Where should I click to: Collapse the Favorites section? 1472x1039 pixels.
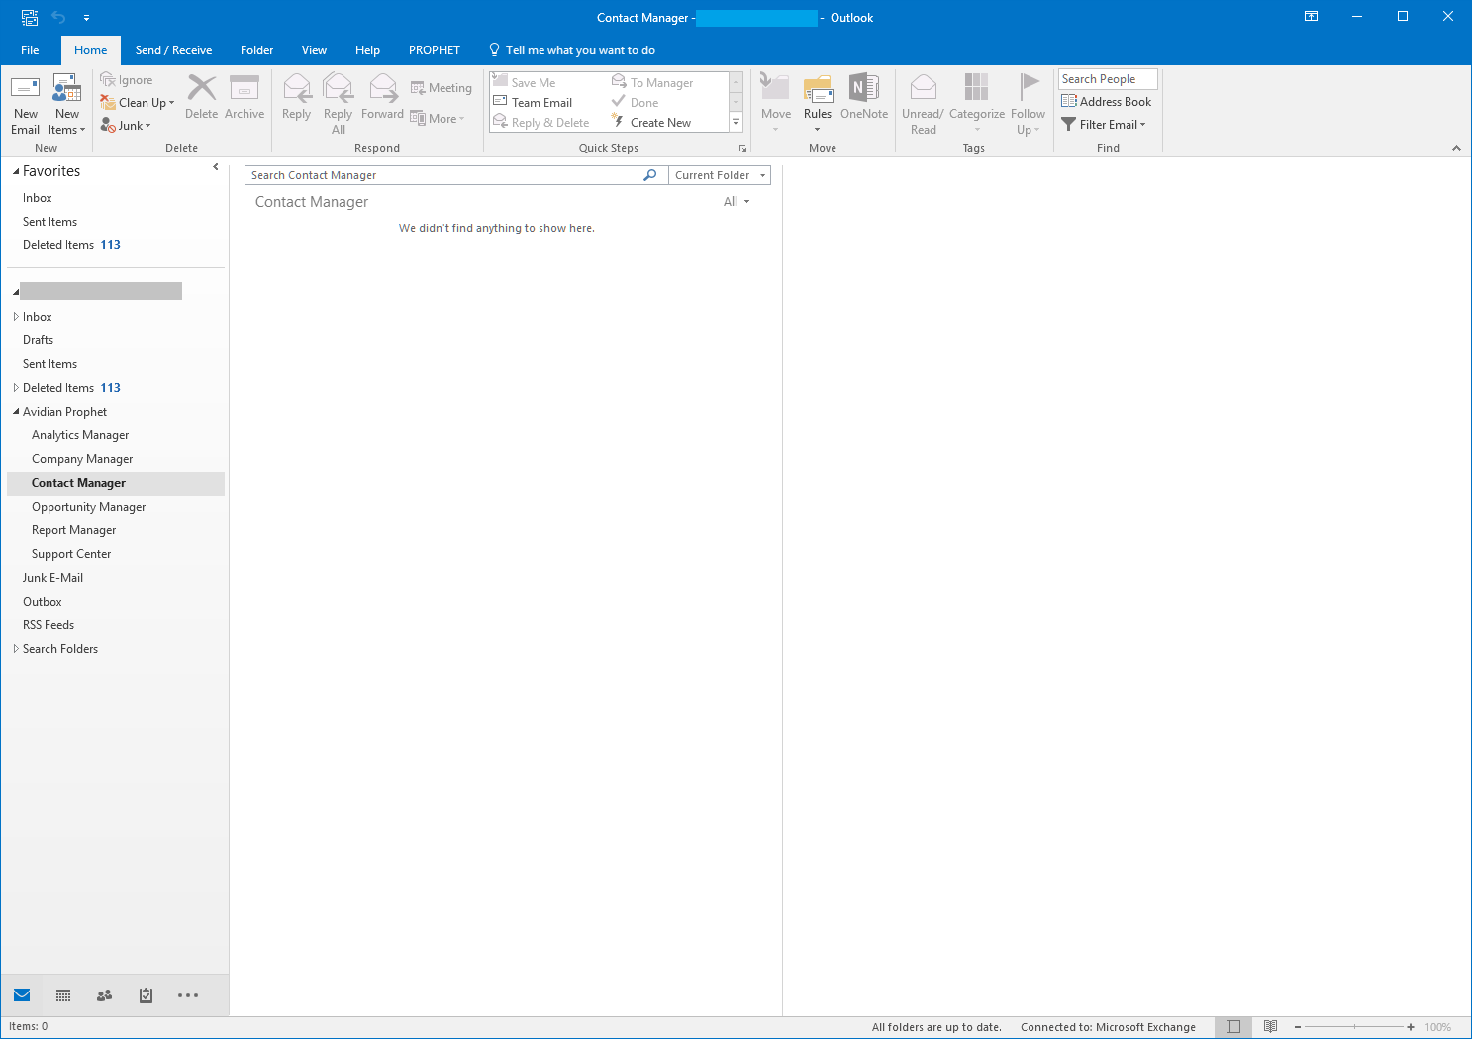(16, 172)
